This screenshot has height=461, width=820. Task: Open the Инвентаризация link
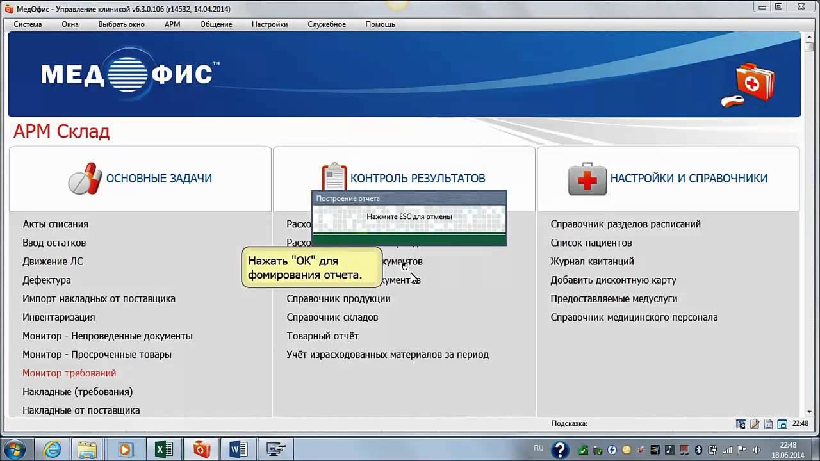click(x=59, y=317)
